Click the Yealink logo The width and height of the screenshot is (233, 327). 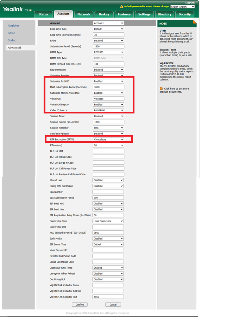point(17,9)
